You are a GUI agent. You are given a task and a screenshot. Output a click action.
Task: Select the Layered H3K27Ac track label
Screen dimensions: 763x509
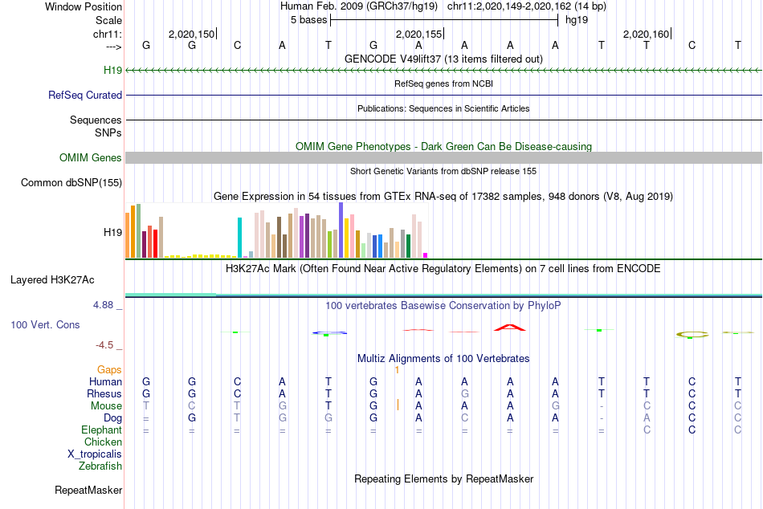tap(52, 280)
